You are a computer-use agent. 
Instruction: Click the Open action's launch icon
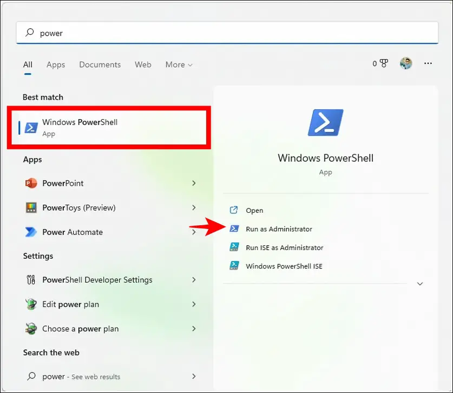pos(234,210)
